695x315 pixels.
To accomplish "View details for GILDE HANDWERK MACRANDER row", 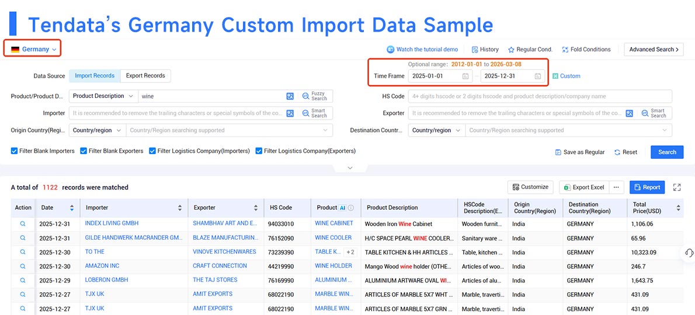I will (x=23, y=238).
